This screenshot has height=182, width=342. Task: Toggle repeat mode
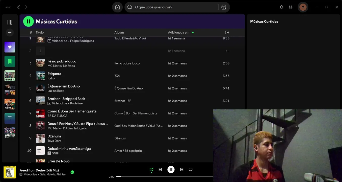[x=191, y=170]
